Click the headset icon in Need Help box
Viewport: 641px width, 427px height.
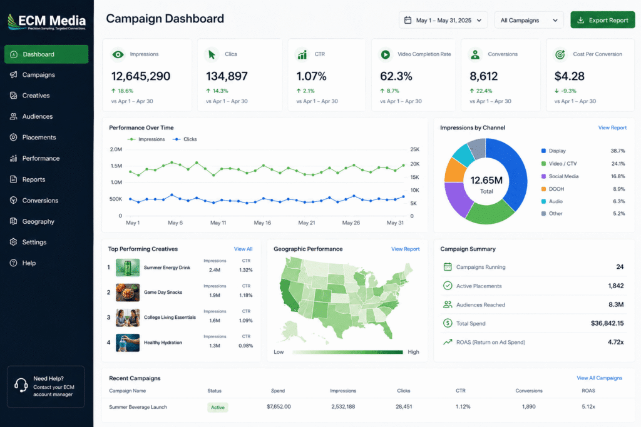tap(21, 385)
